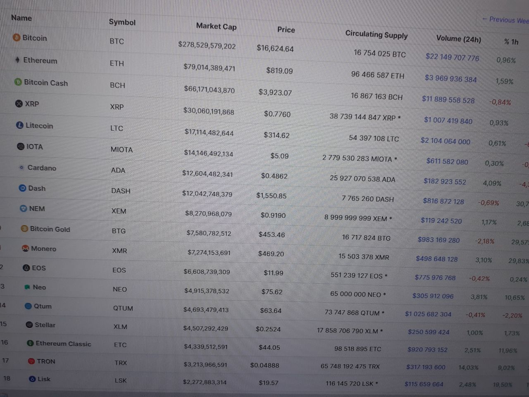The image size is (529, 397).
Task: Select the QTUM symbol cell
Action: [123, 308]
